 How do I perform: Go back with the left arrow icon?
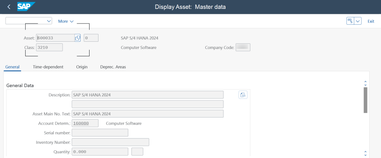point(9,7)
